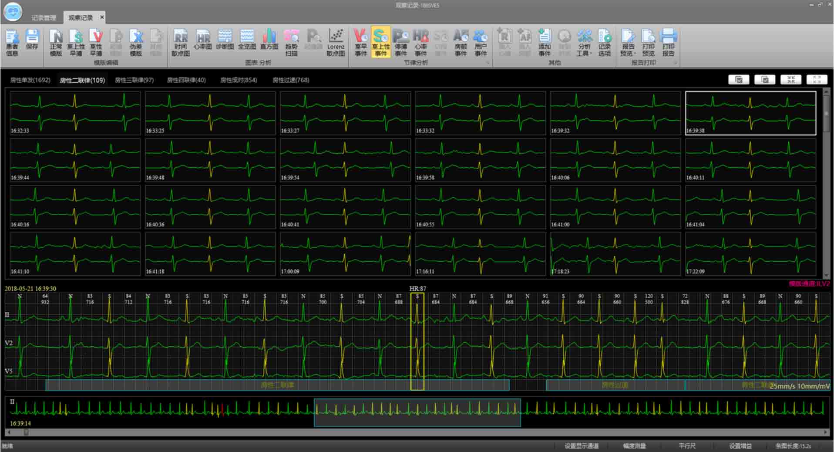This screenshot has width=834, height=452.
Task: Click the 添加事件 add event icon
Action: (x=545, y=42)
